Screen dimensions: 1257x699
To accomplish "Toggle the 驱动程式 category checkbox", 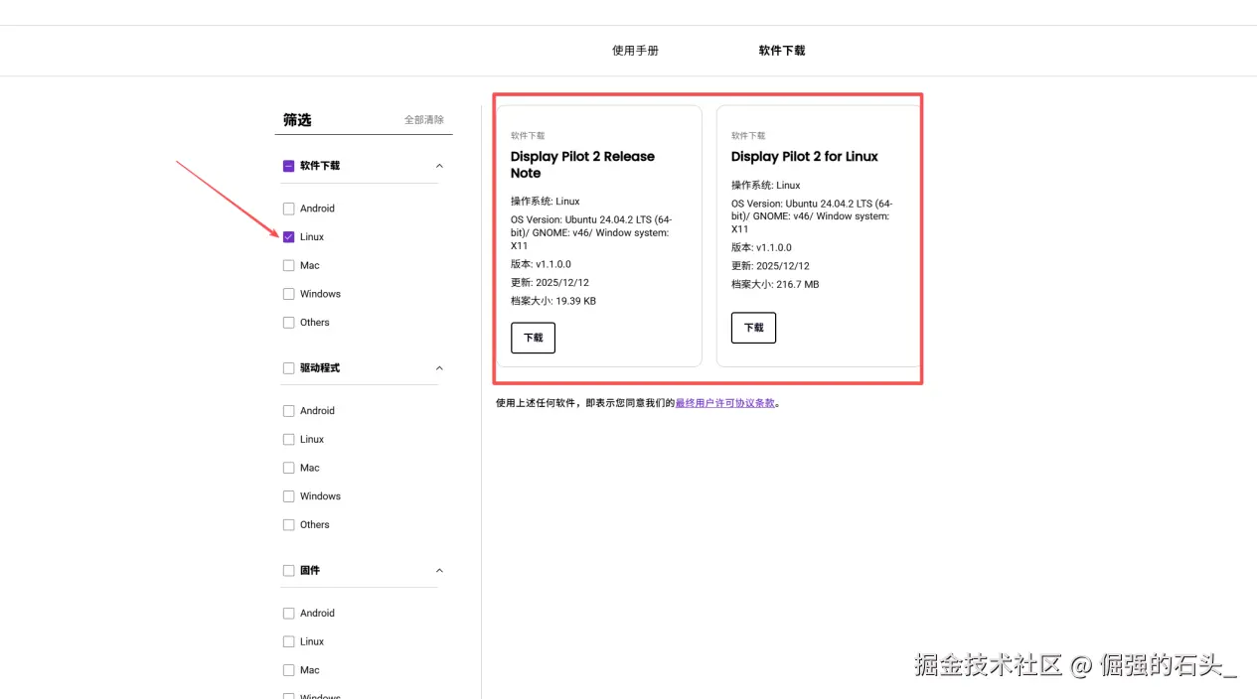I will coord(289,368).
